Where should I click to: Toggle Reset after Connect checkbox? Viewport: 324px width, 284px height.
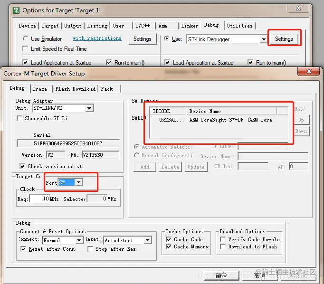tap(23, 249)
